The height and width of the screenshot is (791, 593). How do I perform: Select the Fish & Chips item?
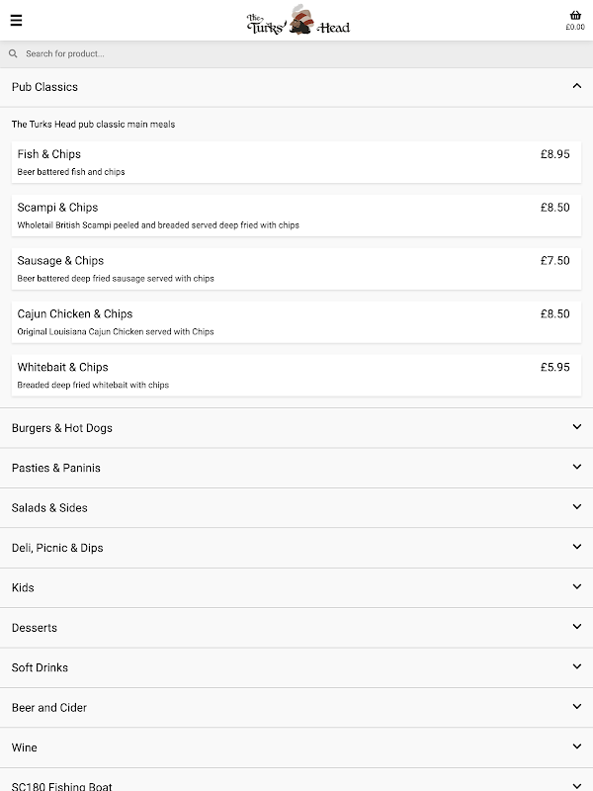click(296, 162)
